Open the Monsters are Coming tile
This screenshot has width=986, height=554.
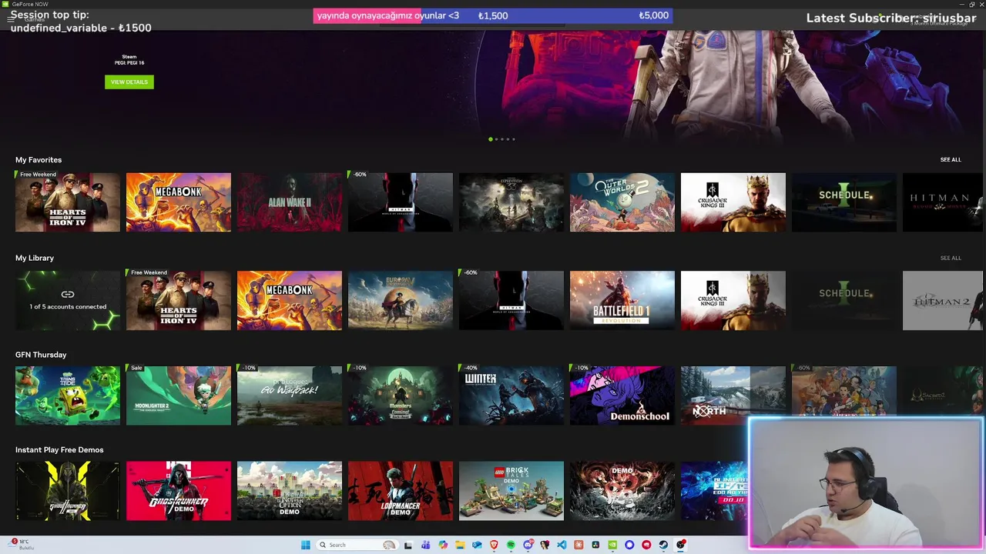401,395
